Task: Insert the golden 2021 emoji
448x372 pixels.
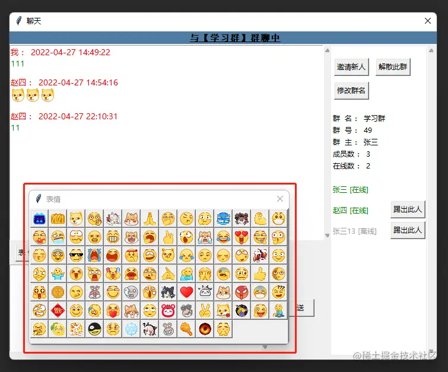Action: 58,218
